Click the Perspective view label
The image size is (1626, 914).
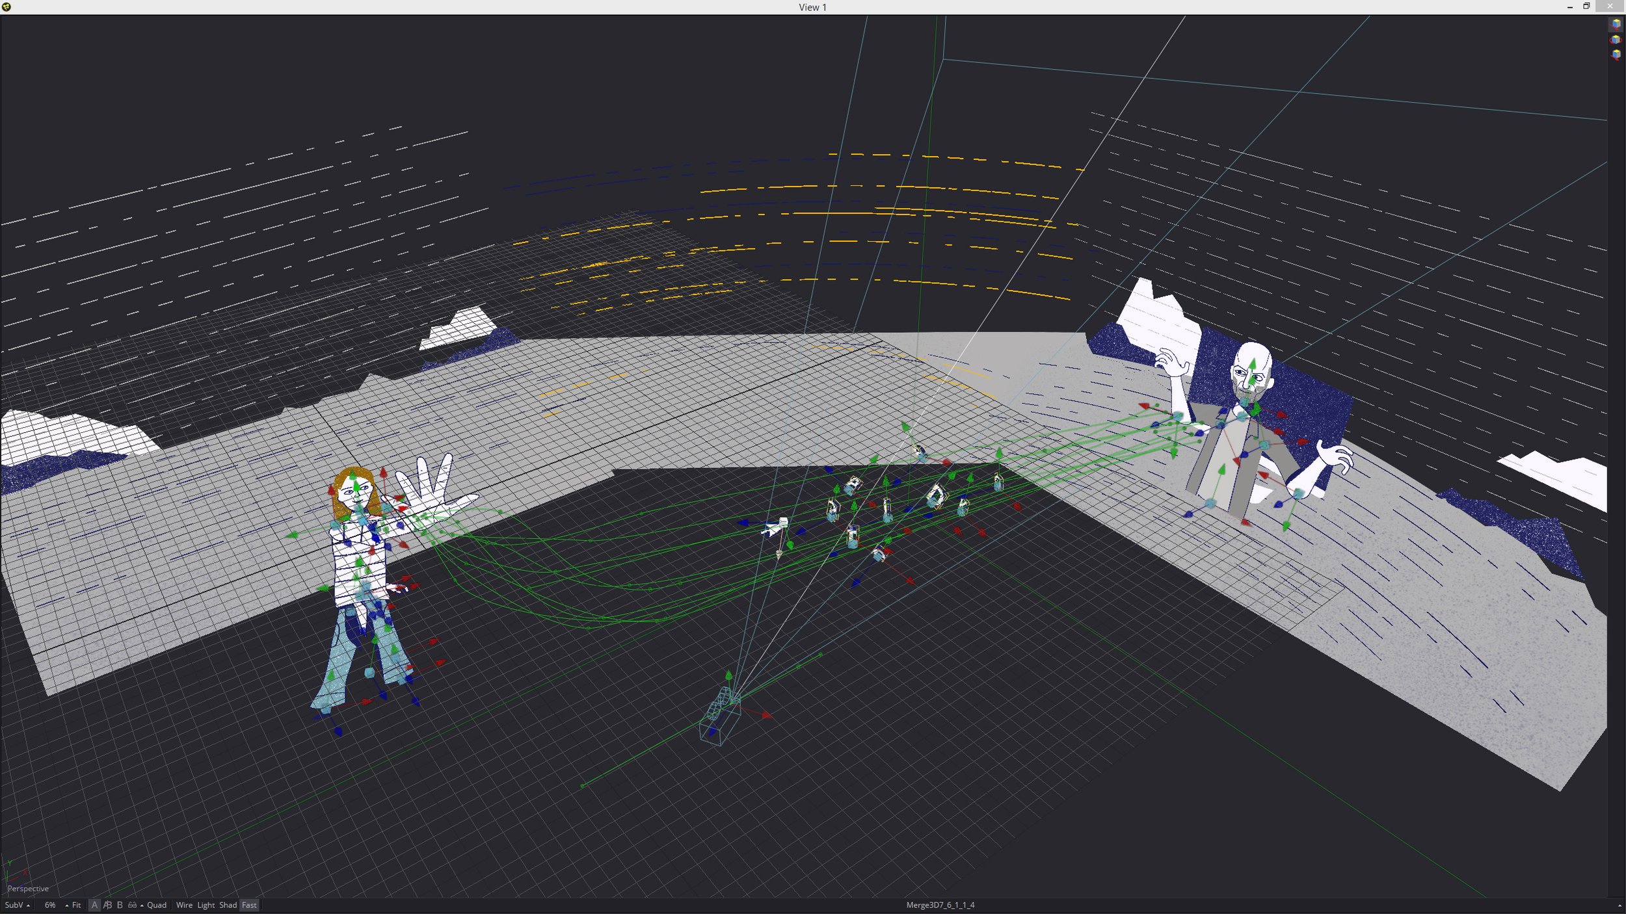tap(28, 889)
